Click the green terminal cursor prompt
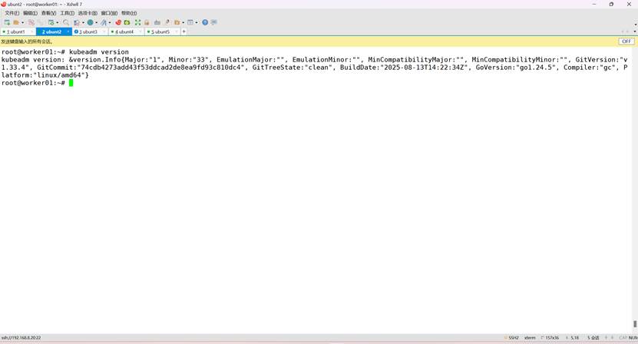This screenshot has height=344, width=638. tap(71, 83)
